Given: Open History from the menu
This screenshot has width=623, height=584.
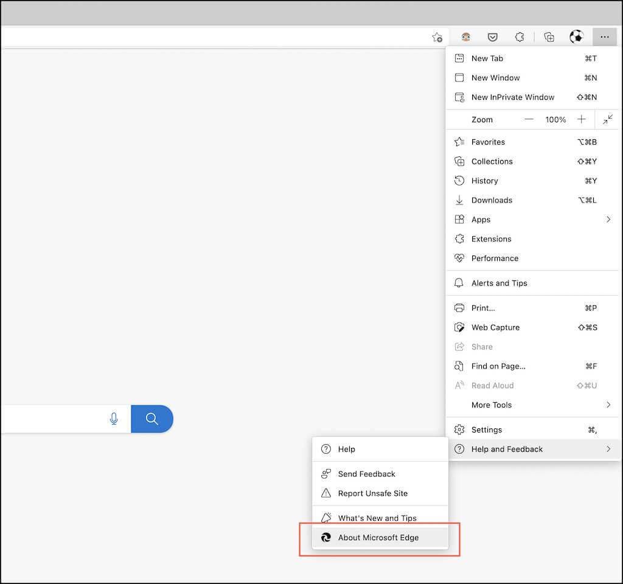Looking at the screenshot, I should (x=532, y=181).
